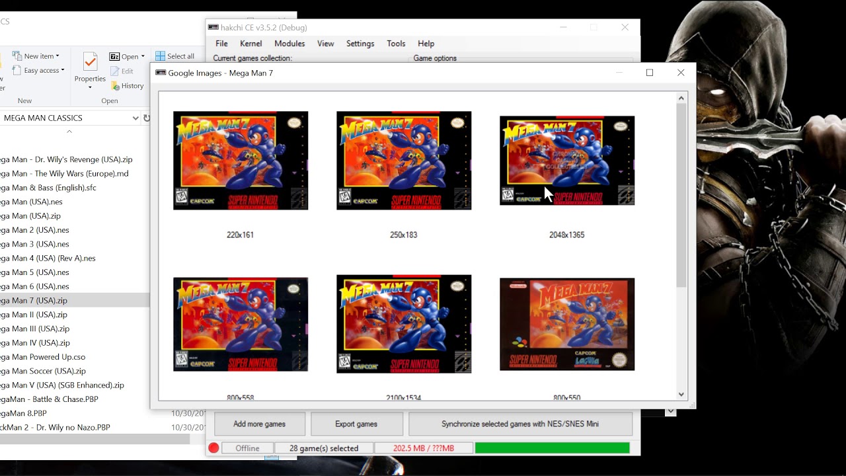Image resolution: width=846 pixels, height=476 pixels.
Task: Click the scroll down arrow in Google Images window
Action: click(681, 395)
